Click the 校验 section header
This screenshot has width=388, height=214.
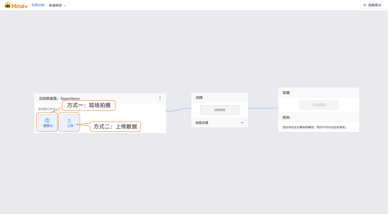coord(286,117)
